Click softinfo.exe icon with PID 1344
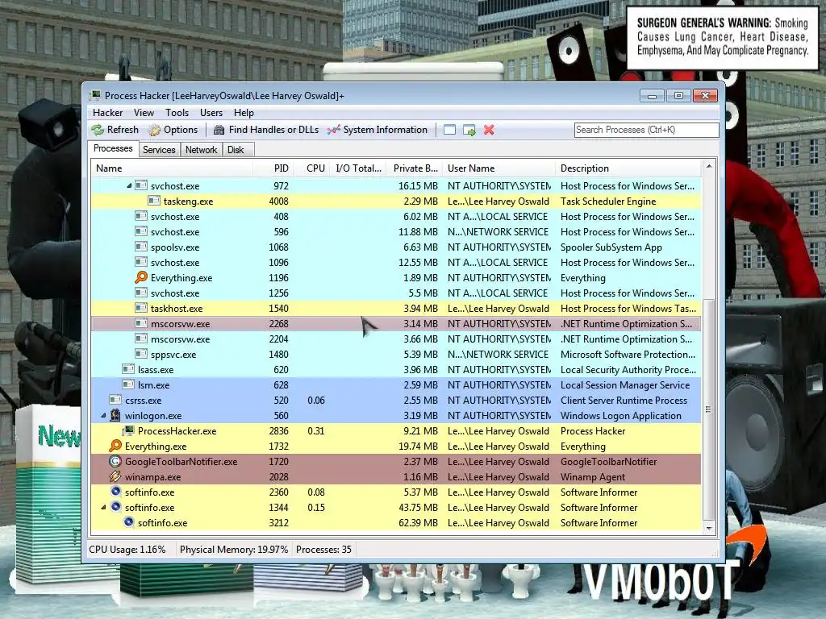The height and width of the screenshot is (619, 826). pos(115,507)
